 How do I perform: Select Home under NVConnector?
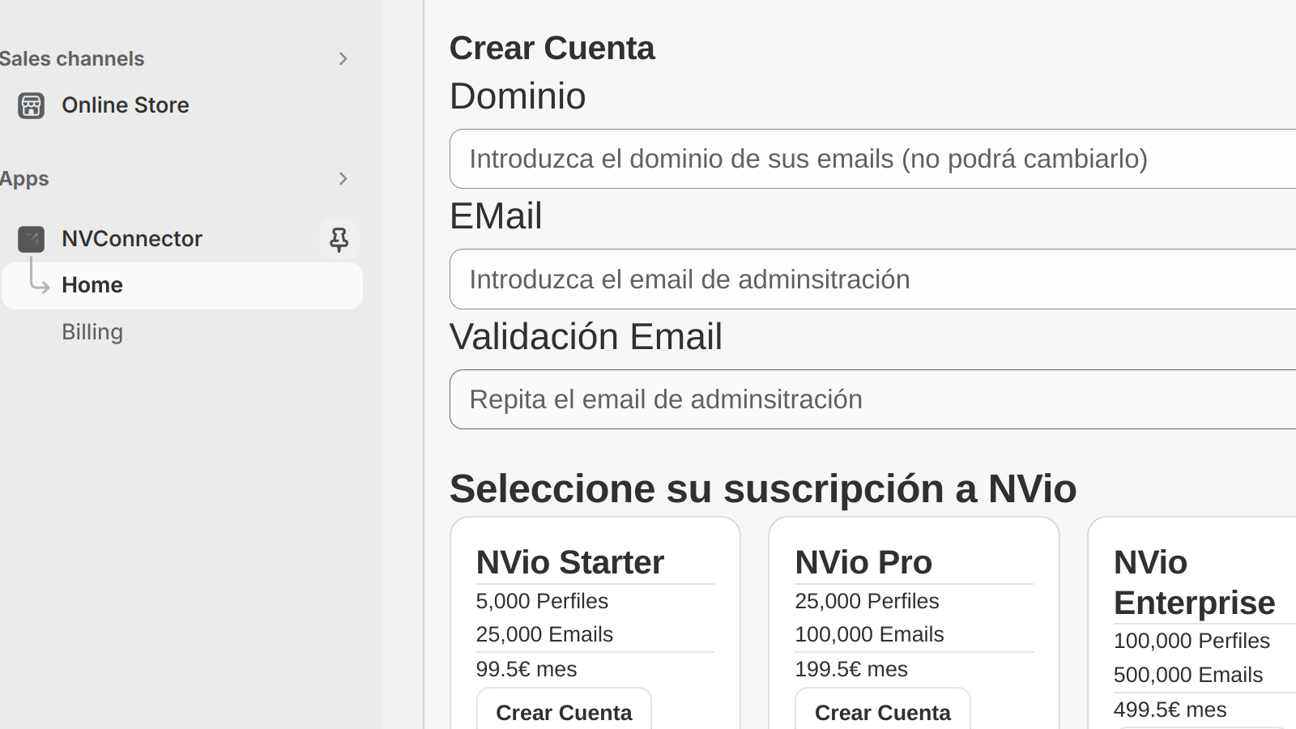92,284
